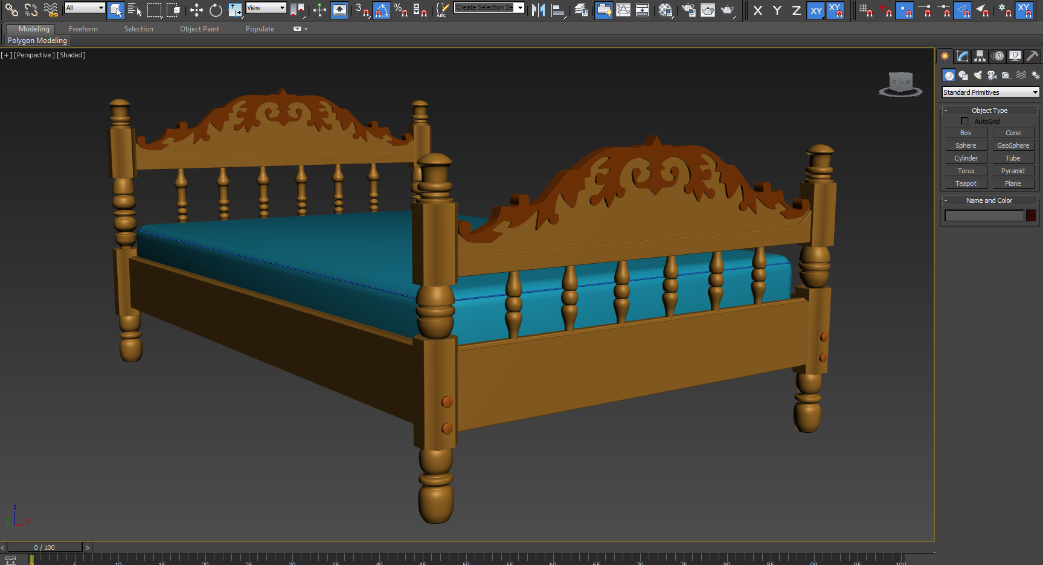Toggle the Spinner Snap button

(x=420, y=10)
